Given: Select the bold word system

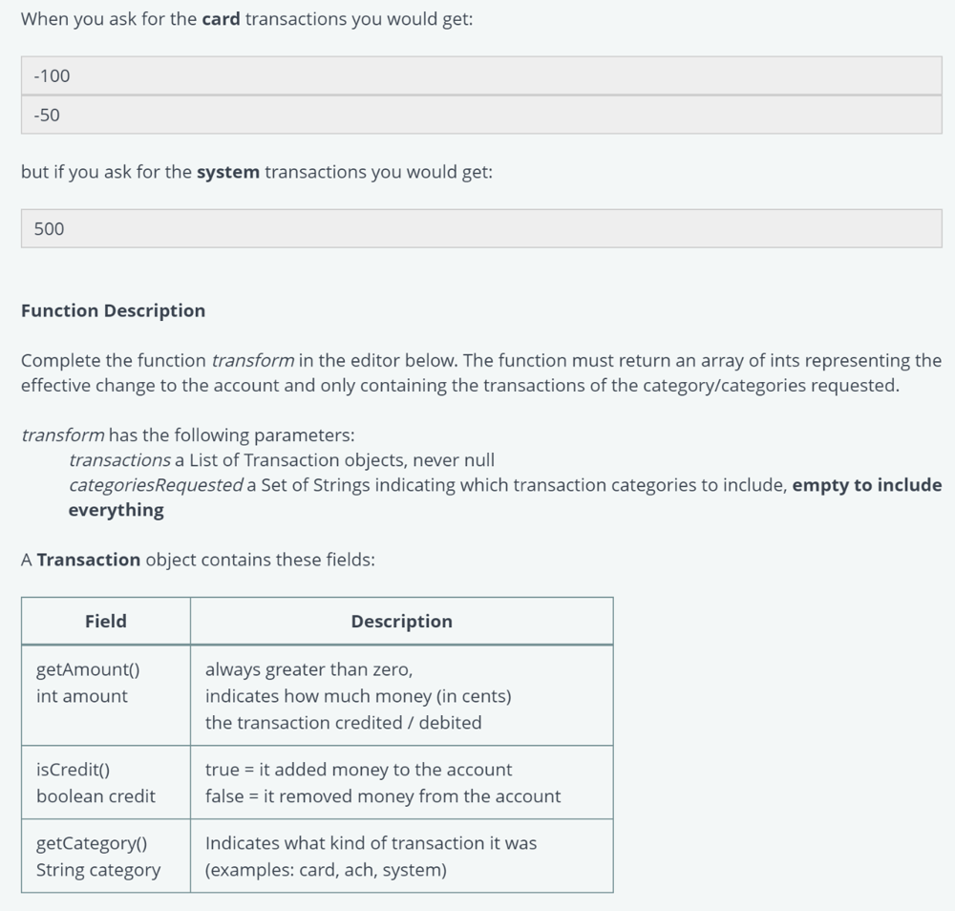Looking at the screenshot, I should point(228,172).
